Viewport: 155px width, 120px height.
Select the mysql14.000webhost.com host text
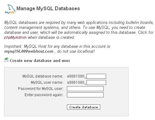29,51
